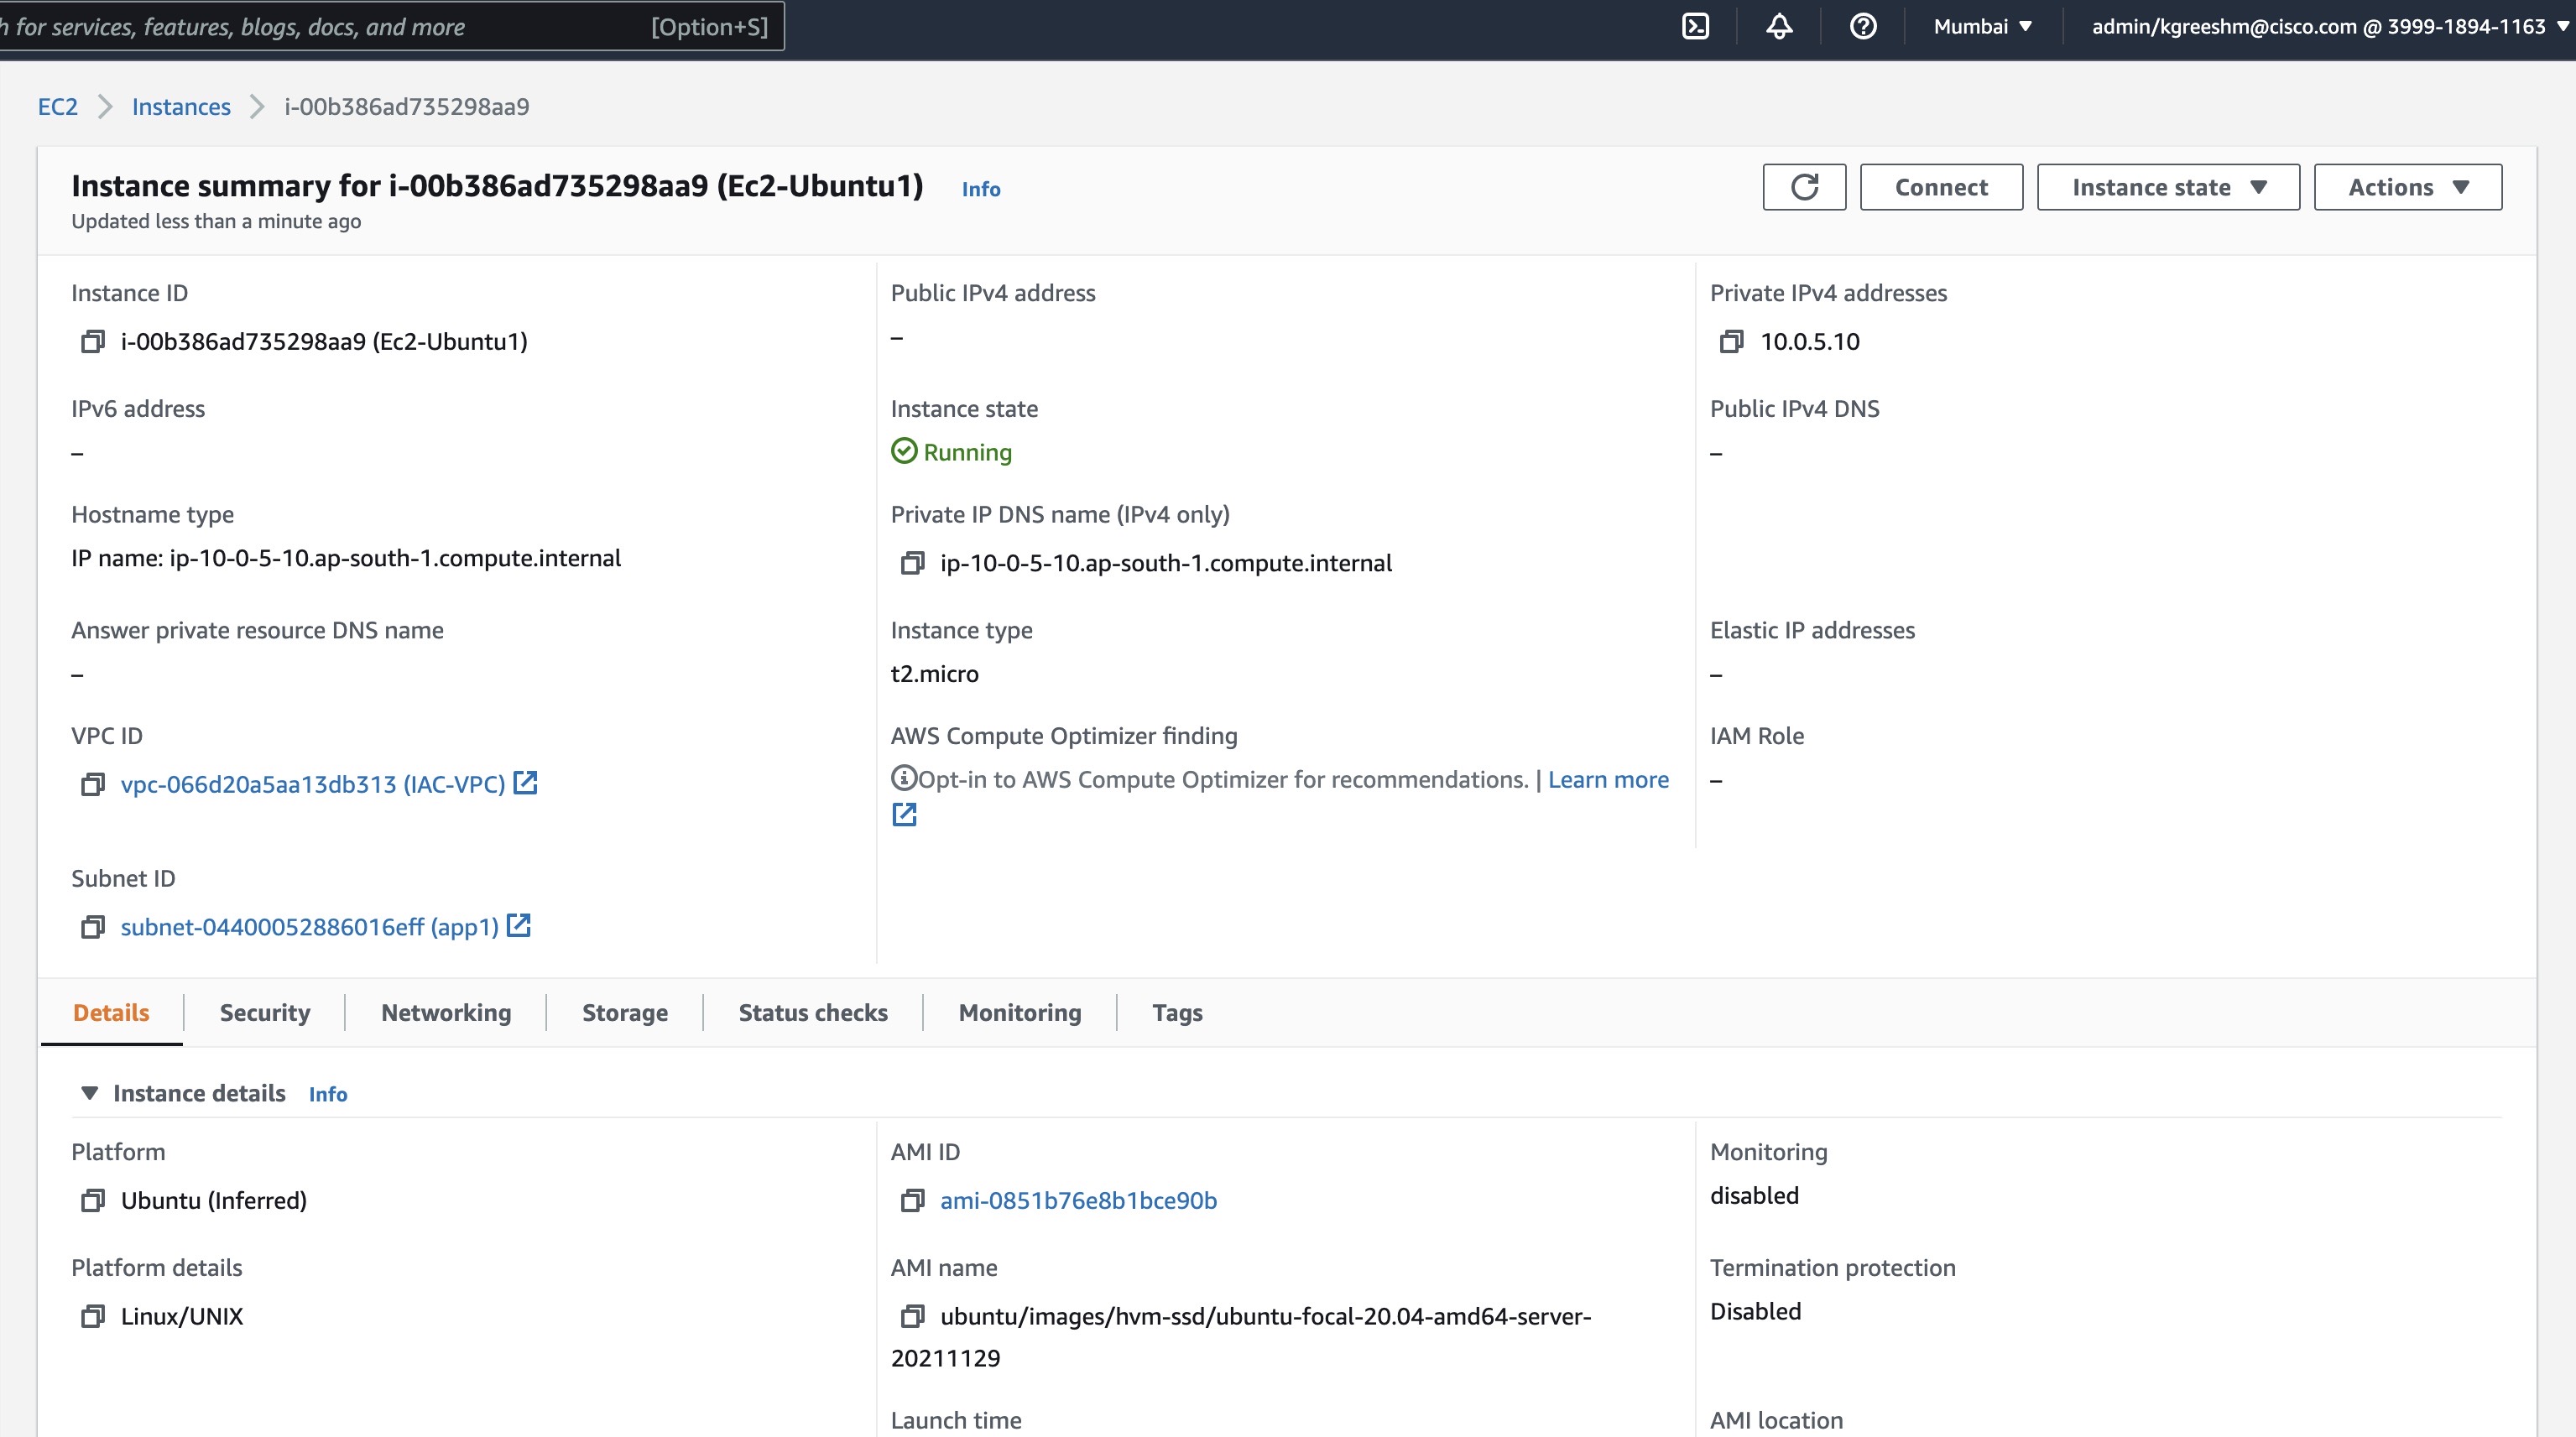
Task: Copy the AMI name
Action: tap(912, 1316)
